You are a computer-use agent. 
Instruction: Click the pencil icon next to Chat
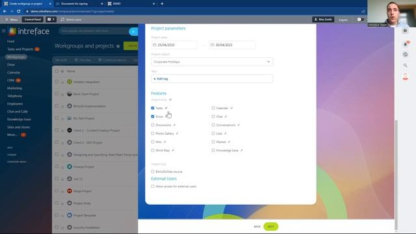(226, 116)
